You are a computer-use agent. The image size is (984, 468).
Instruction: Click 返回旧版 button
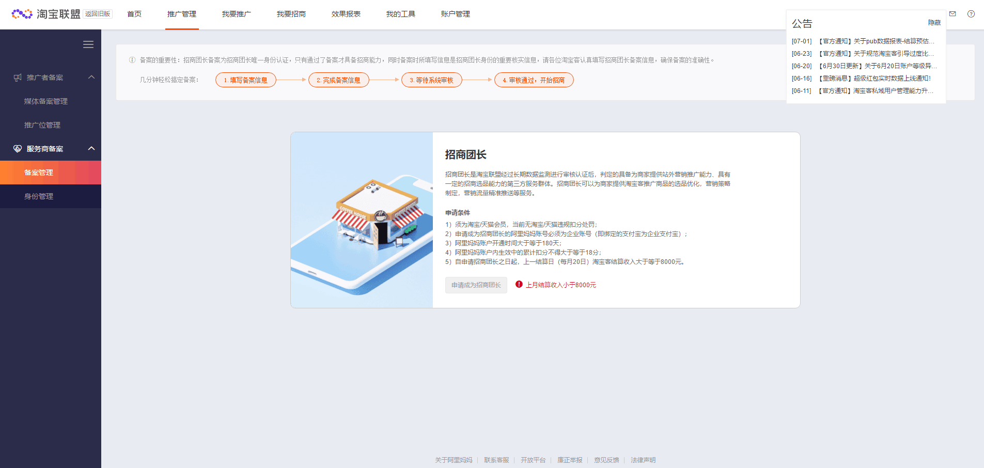(x=98, y=14)
